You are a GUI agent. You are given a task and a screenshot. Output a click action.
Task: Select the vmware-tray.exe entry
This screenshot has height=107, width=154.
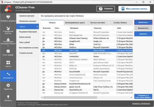87,78
